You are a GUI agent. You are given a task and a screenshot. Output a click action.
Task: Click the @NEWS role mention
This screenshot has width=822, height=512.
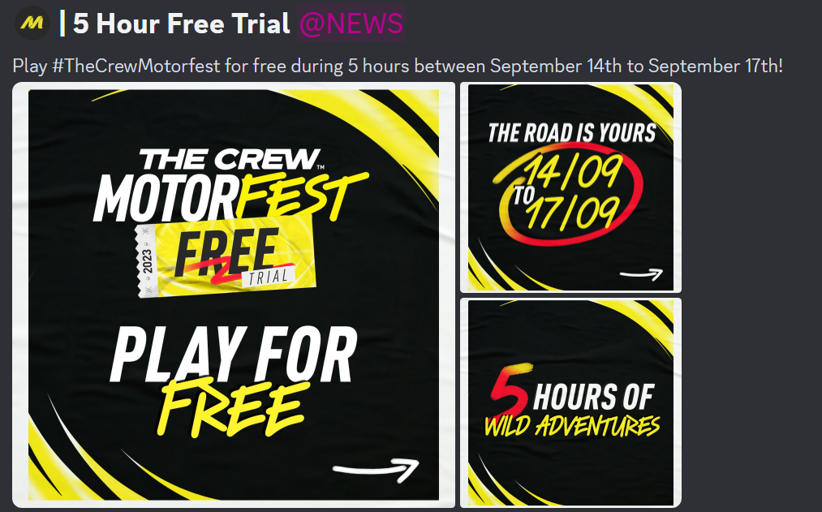[x=351, y=24]
